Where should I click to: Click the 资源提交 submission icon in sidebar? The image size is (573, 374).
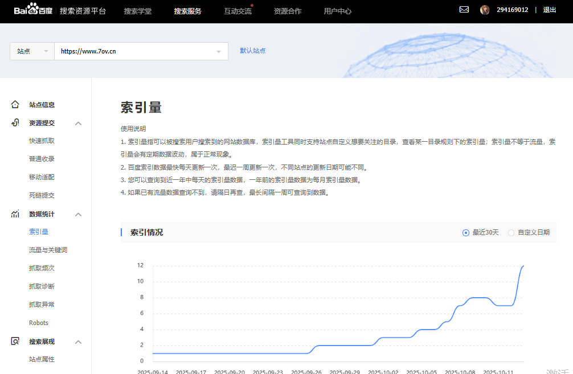click(x=14, y=123)
